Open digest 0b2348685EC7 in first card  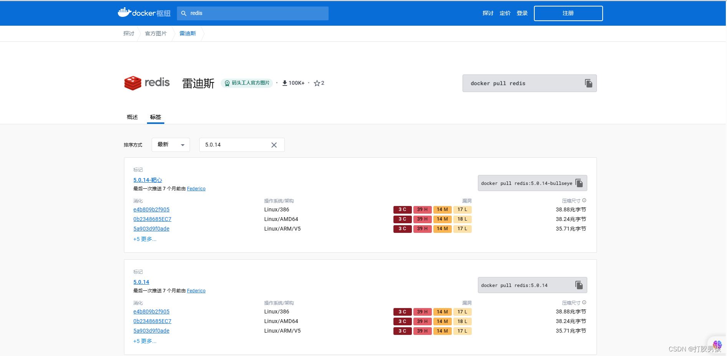(x=152, y=219)
